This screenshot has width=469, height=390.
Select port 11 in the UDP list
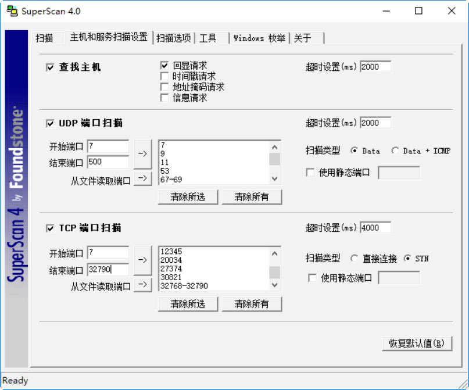pyautogui.click(x=214, y=162)
